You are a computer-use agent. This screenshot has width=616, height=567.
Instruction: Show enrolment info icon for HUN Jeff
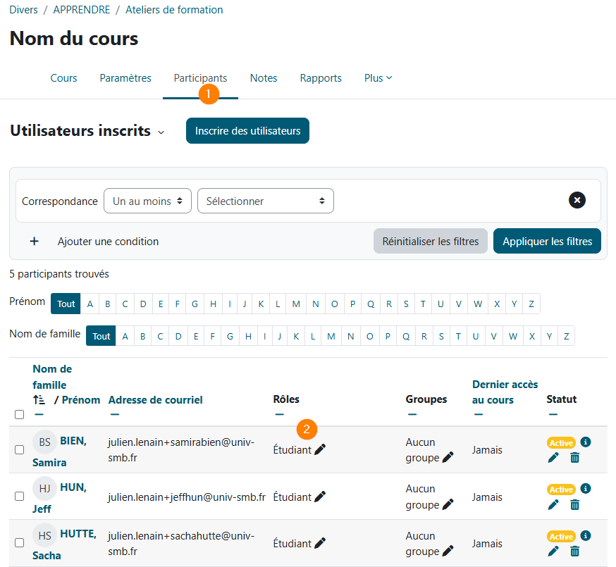pyautogui.click(x=586, y=489)
